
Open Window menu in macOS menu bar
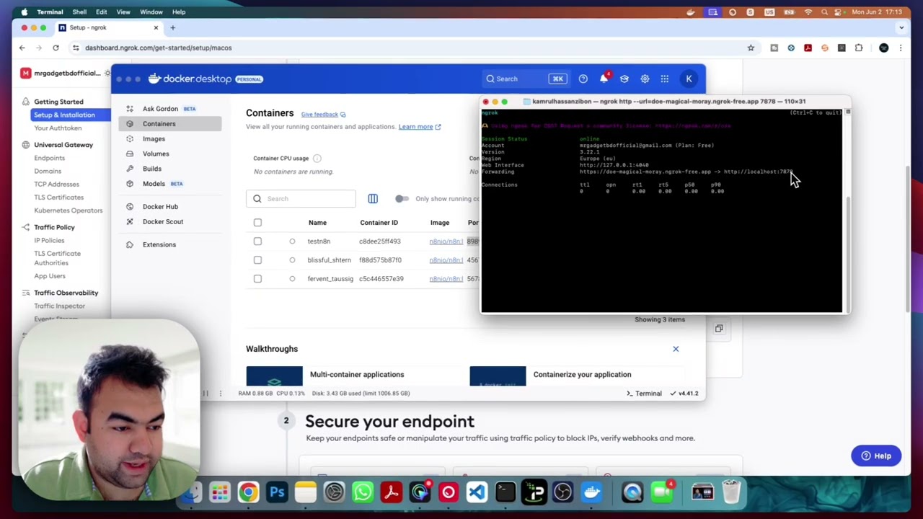[151, 12]
